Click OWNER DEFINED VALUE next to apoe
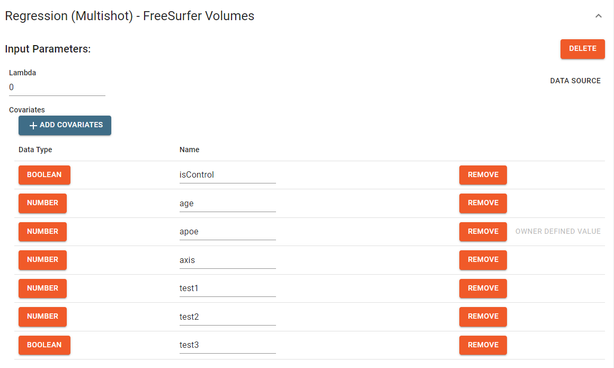The image size is (614, 368). [558, 232]
